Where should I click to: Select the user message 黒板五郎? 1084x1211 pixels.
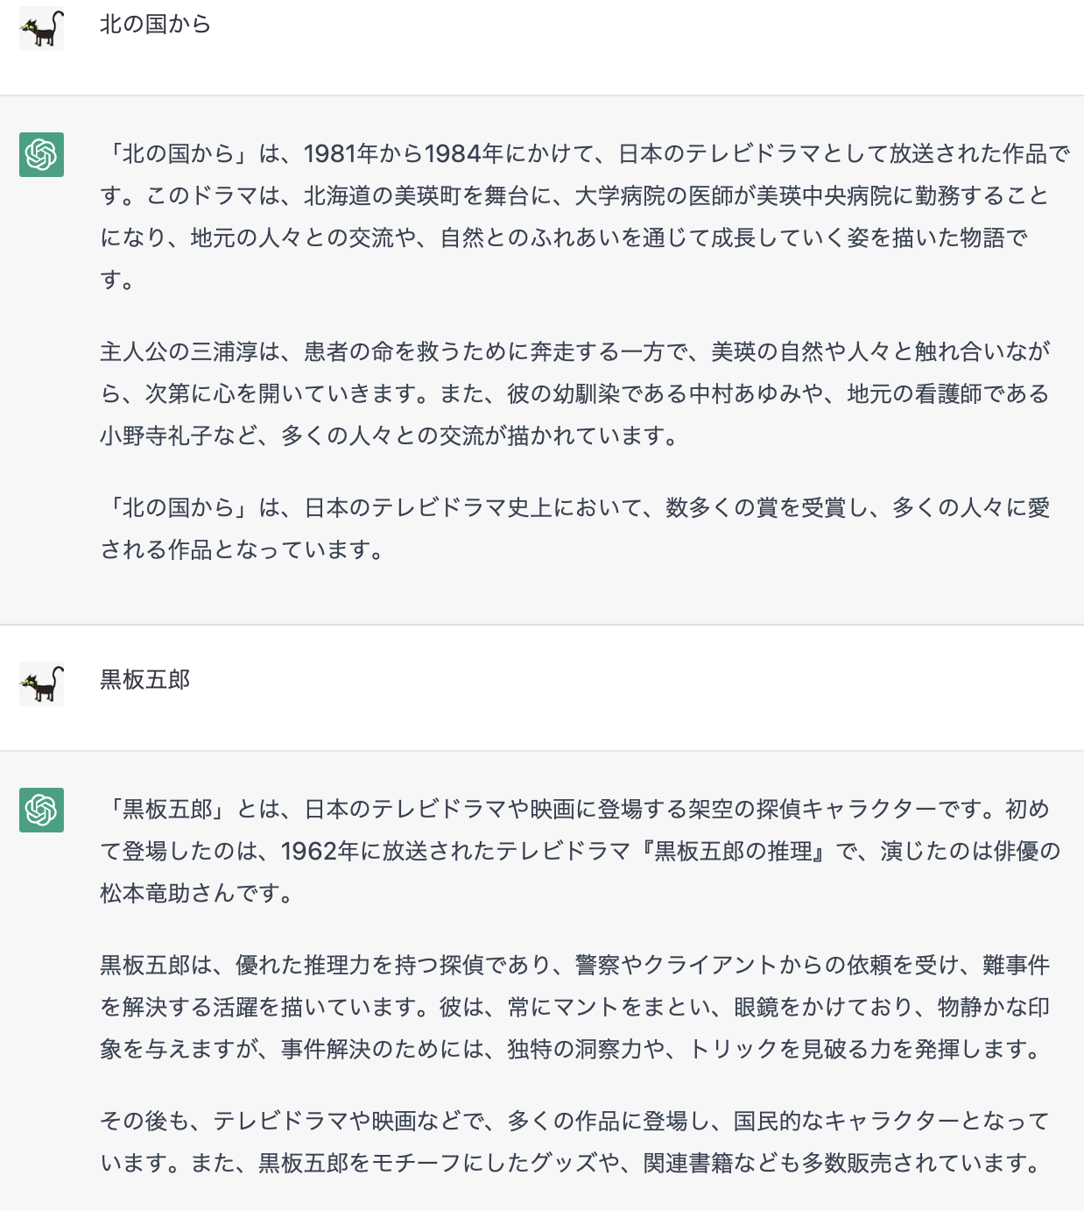pos(144,680)
